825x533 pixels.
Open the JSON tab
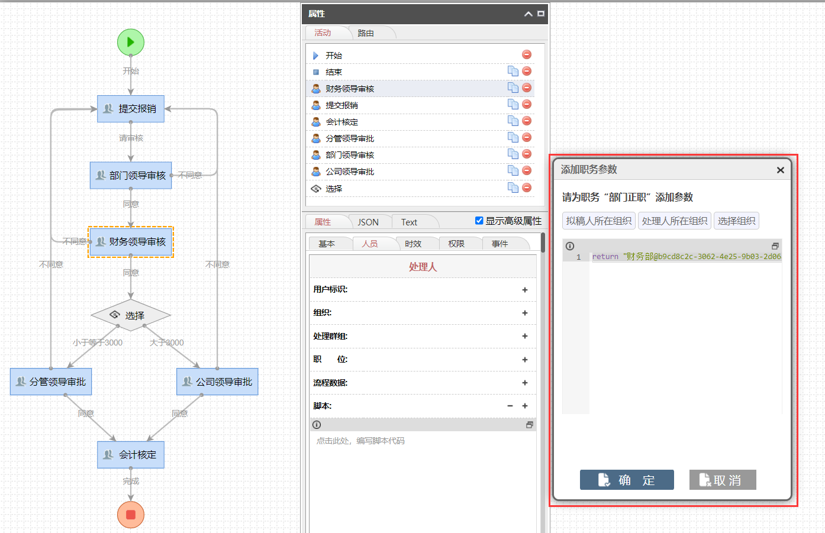368,222
